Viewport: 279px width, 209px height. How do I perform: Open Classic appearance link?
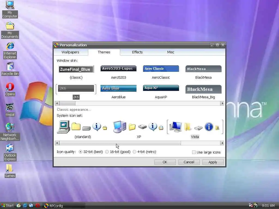[74, 110]
